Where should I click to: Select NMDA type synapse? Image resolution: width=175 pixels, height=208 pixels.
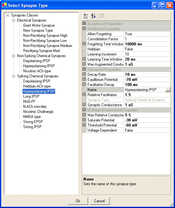[32, 117]
